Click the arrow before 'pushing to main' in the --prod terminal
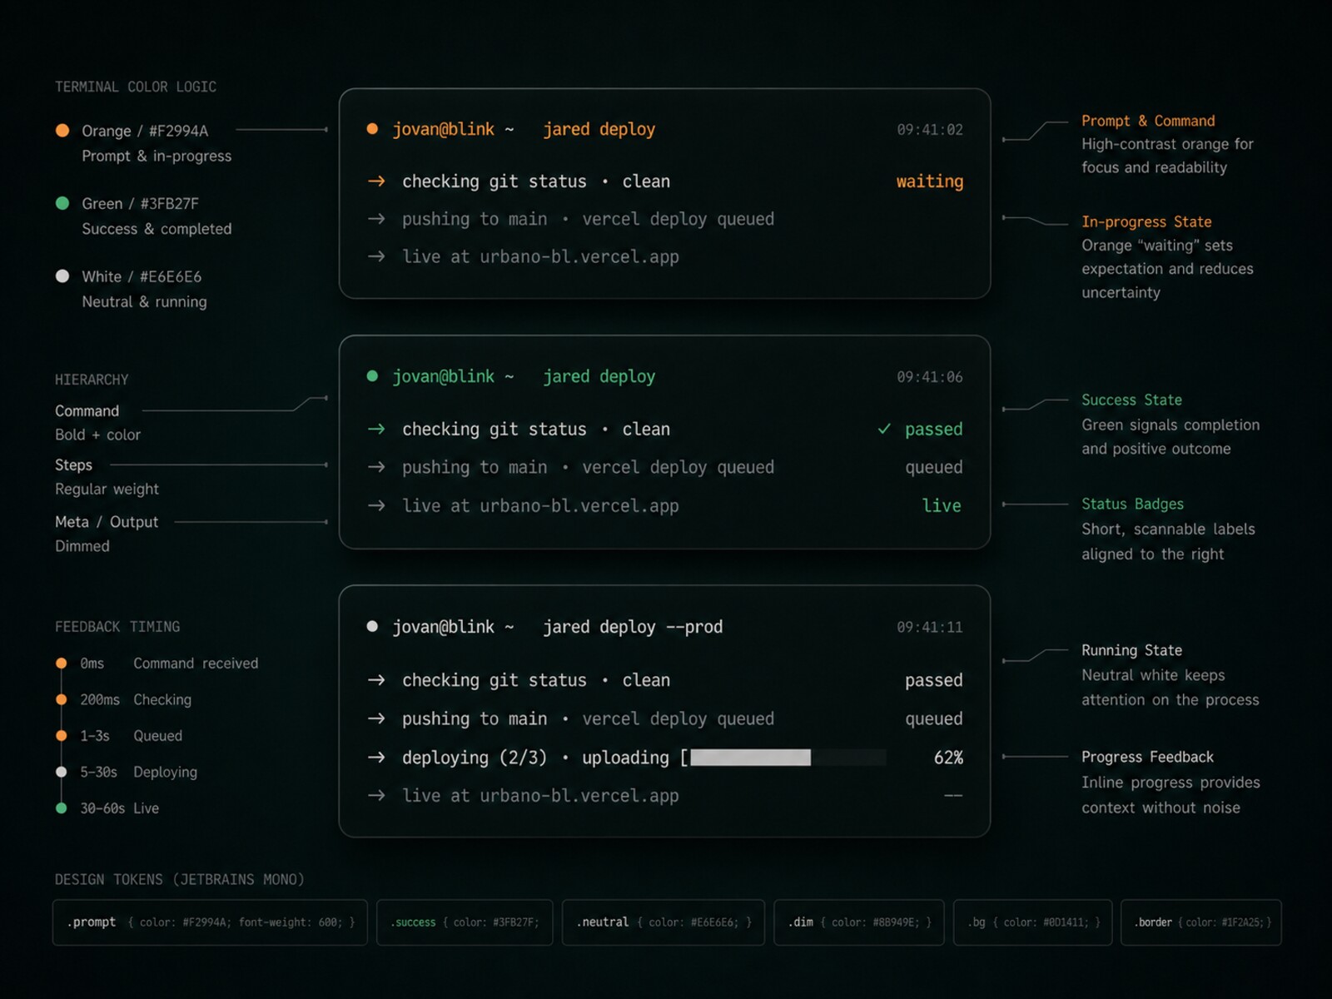 pos(376,718)
